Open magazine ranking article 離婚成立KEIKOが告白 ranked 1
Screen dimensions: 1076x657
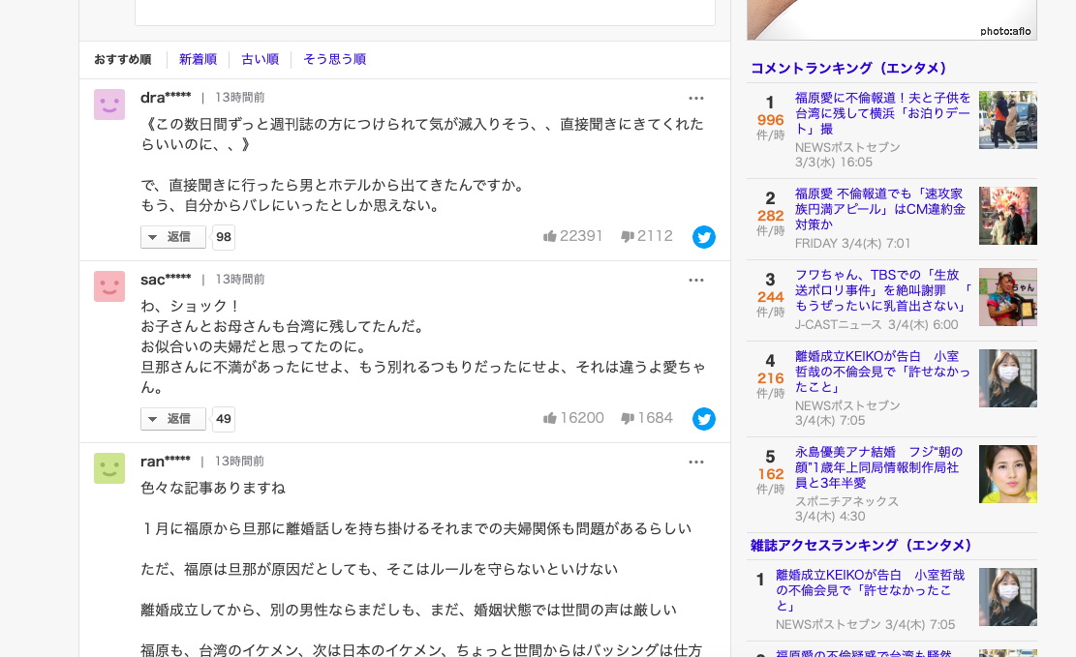tap(870, 590)
